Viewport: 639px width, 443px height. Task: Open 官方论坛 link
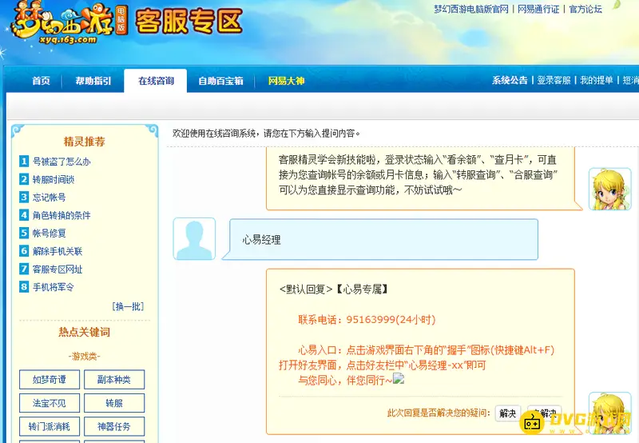[585, 10]
